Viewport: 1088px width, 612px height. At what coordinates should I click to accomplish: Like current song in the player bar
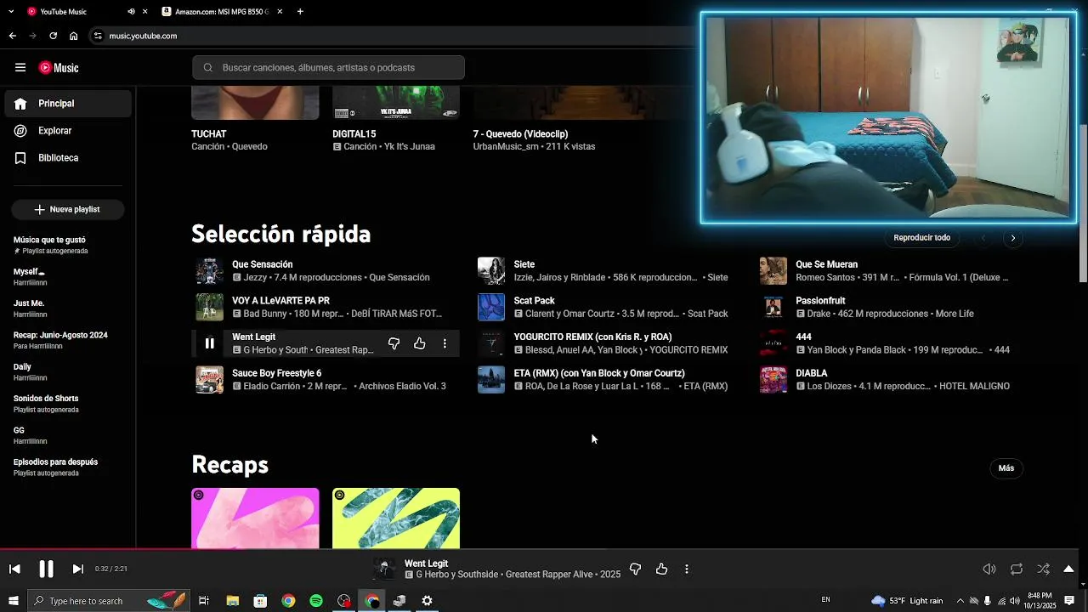click(661, 569)
